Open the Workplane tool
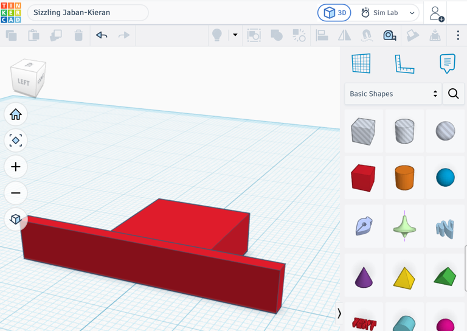Image resolution: width=467 pixels, height=331 pixels. [x=361, y=63]
